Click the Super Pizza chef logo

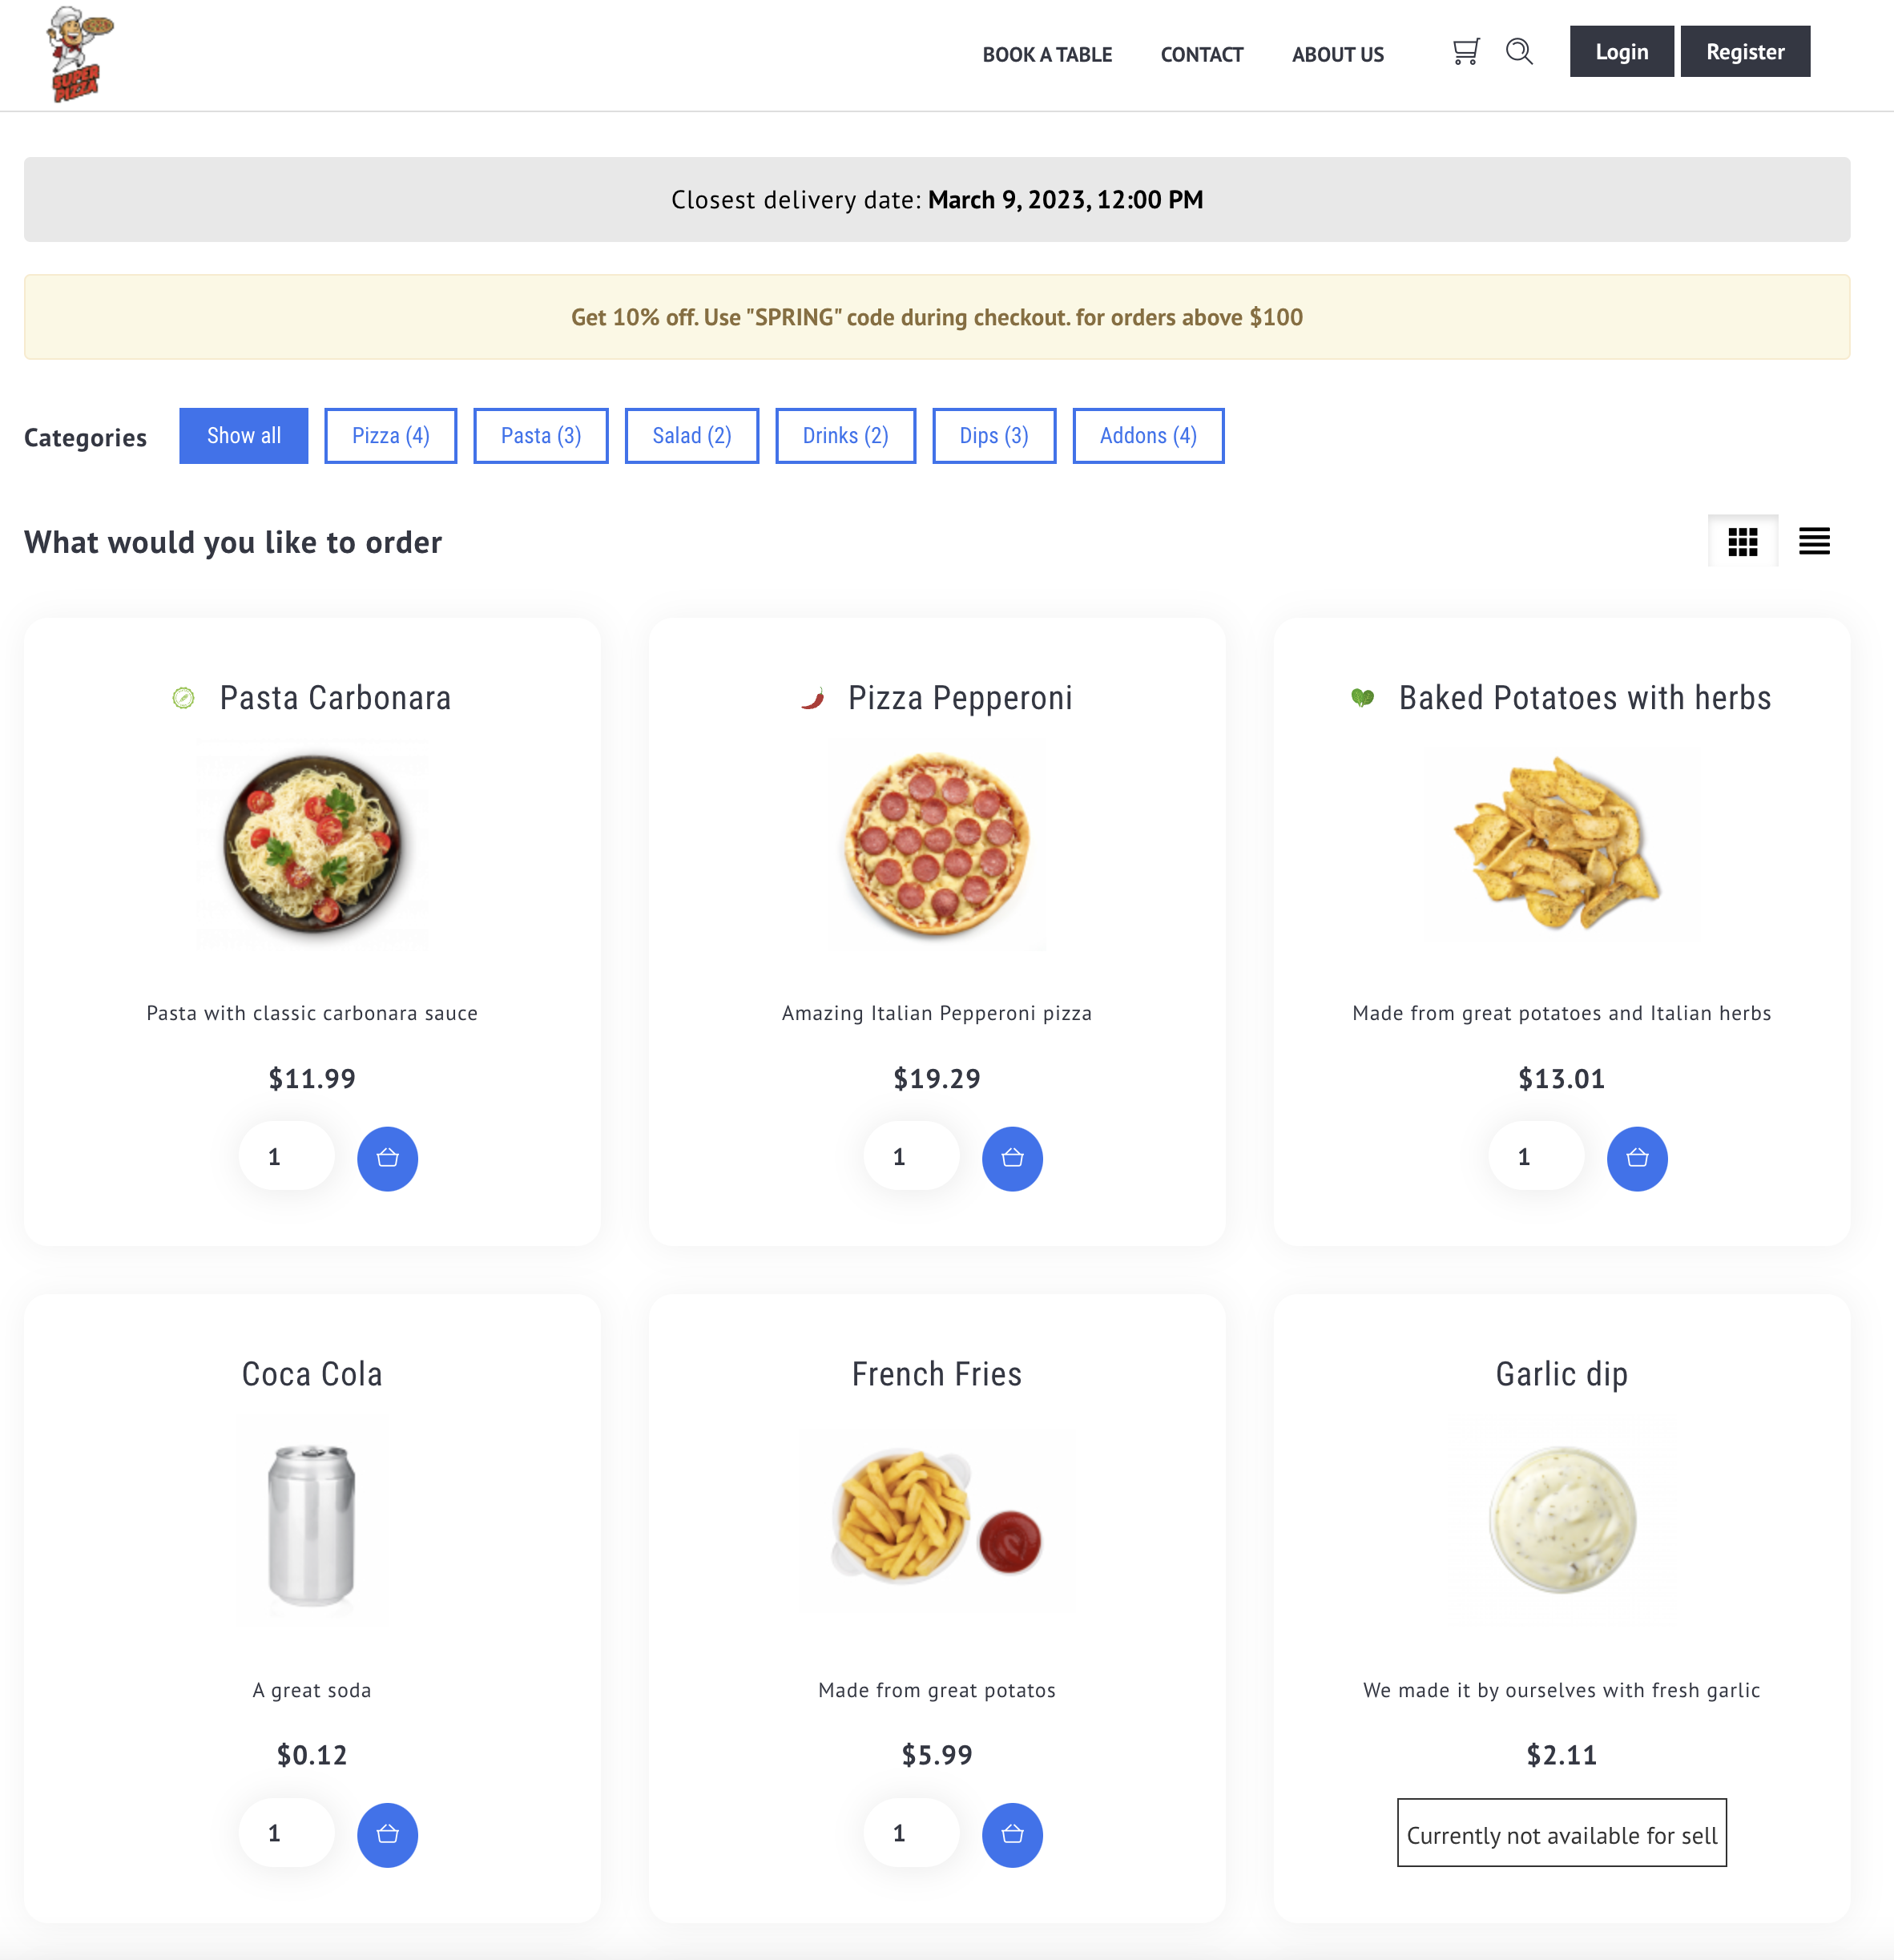click(79, 54)
